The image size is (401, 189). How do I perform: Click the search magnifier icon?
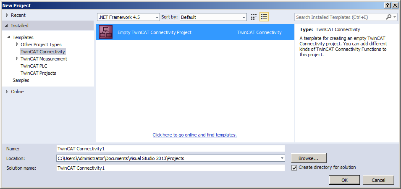click(389, 17)
